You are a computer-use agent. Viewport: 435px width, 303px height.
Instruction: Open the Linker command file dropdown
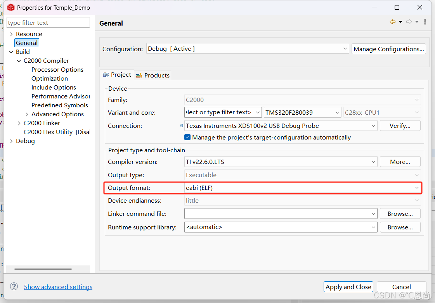tap(281, 213)
